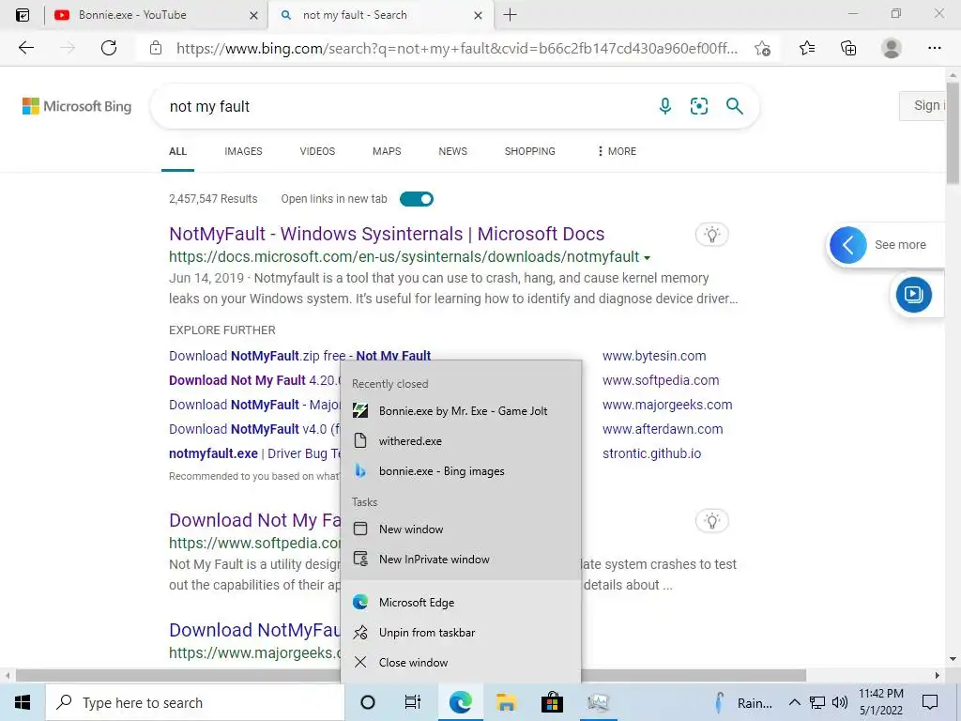
Task: Click lightbulb icon beside Softpedia result
Action: (711, 521)
